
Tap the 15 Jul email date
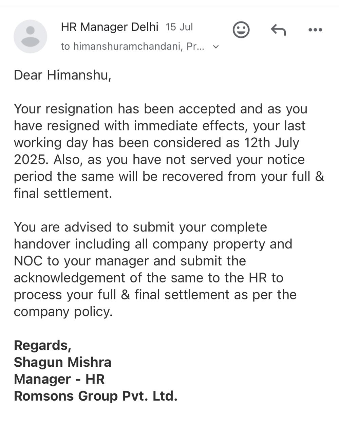click(x=179, y=27)
